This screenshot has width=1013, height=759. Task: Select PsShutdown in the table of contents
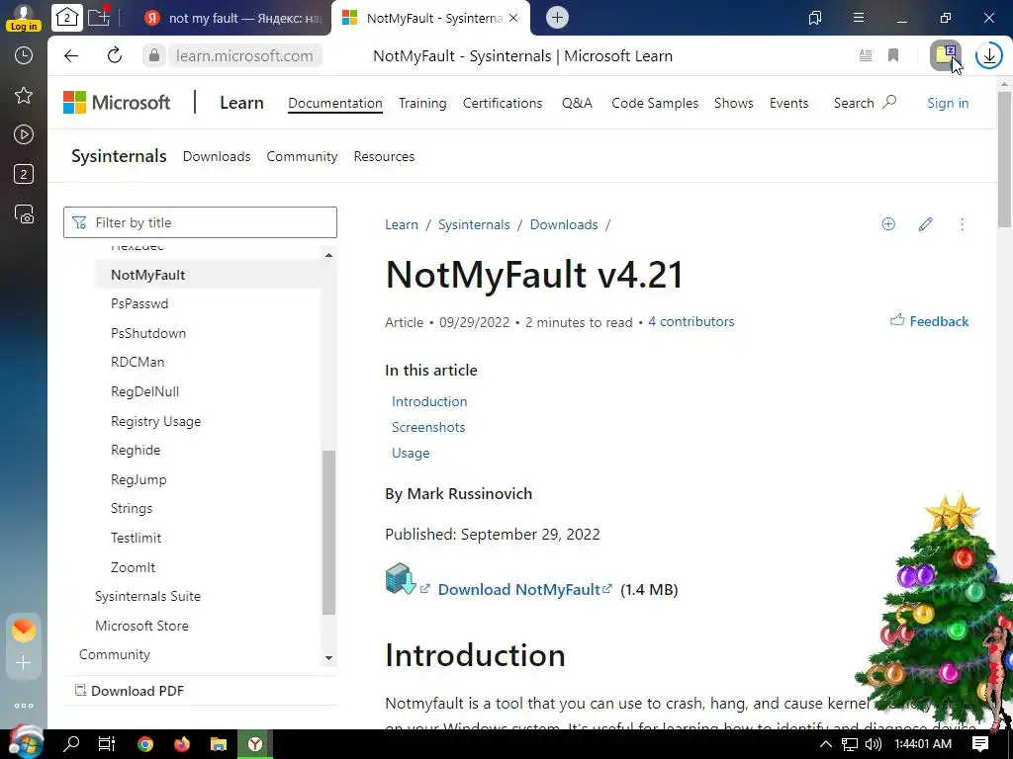pyautogui.click(x=148, y=333)
